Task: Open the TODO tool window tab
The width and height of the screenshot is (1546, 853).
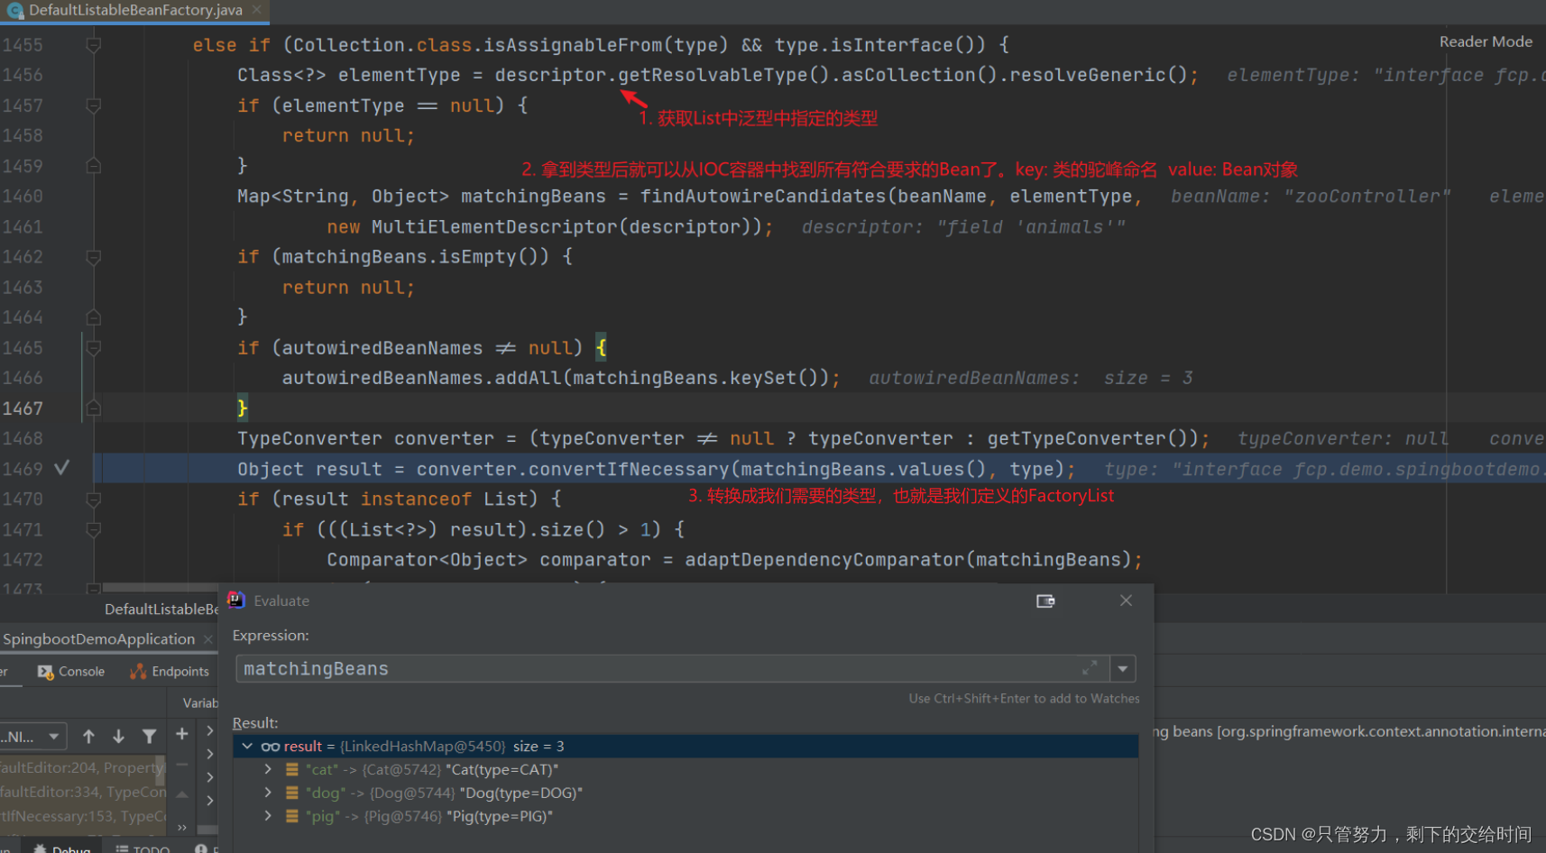Action: coord(143,848)
